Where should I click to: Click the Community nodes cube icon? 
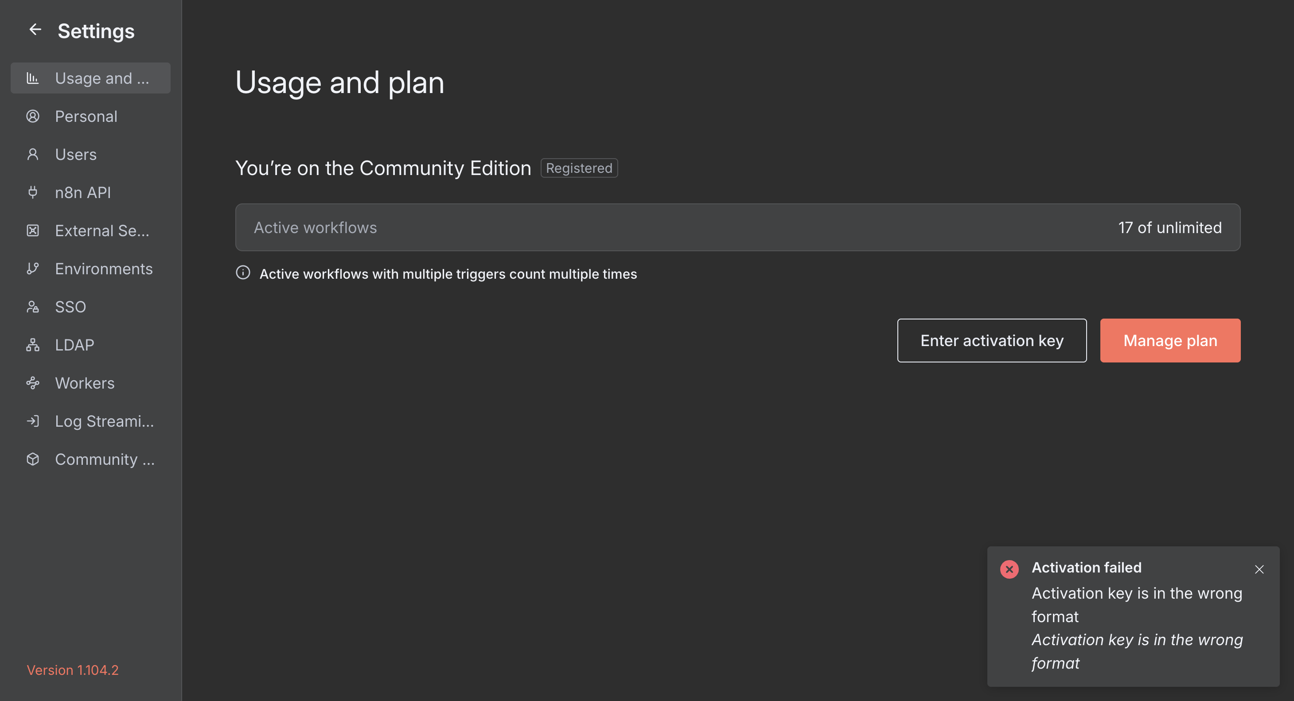pyautogui.click(x=33, y=459)
